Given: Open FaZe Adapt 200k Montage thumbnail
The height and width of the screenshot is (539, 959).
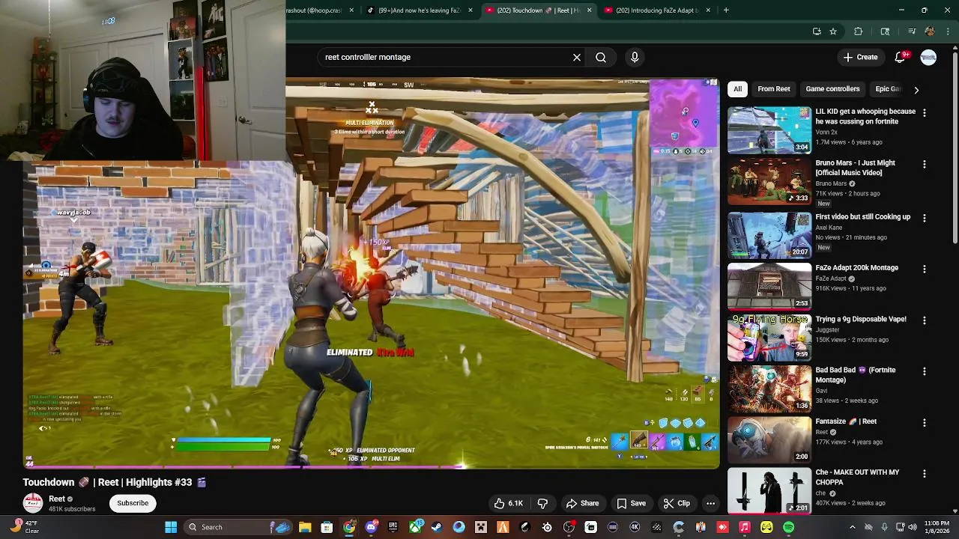Looking at the screenshot, I should (x=769, y=286).
